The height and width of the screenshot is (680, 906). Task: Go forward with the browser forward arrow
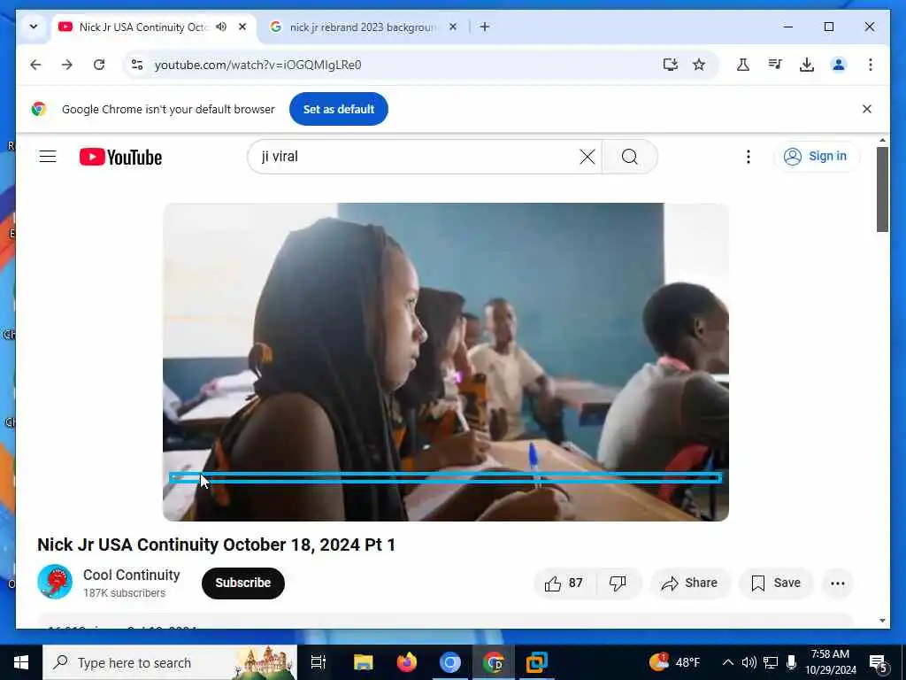(67, 65)
